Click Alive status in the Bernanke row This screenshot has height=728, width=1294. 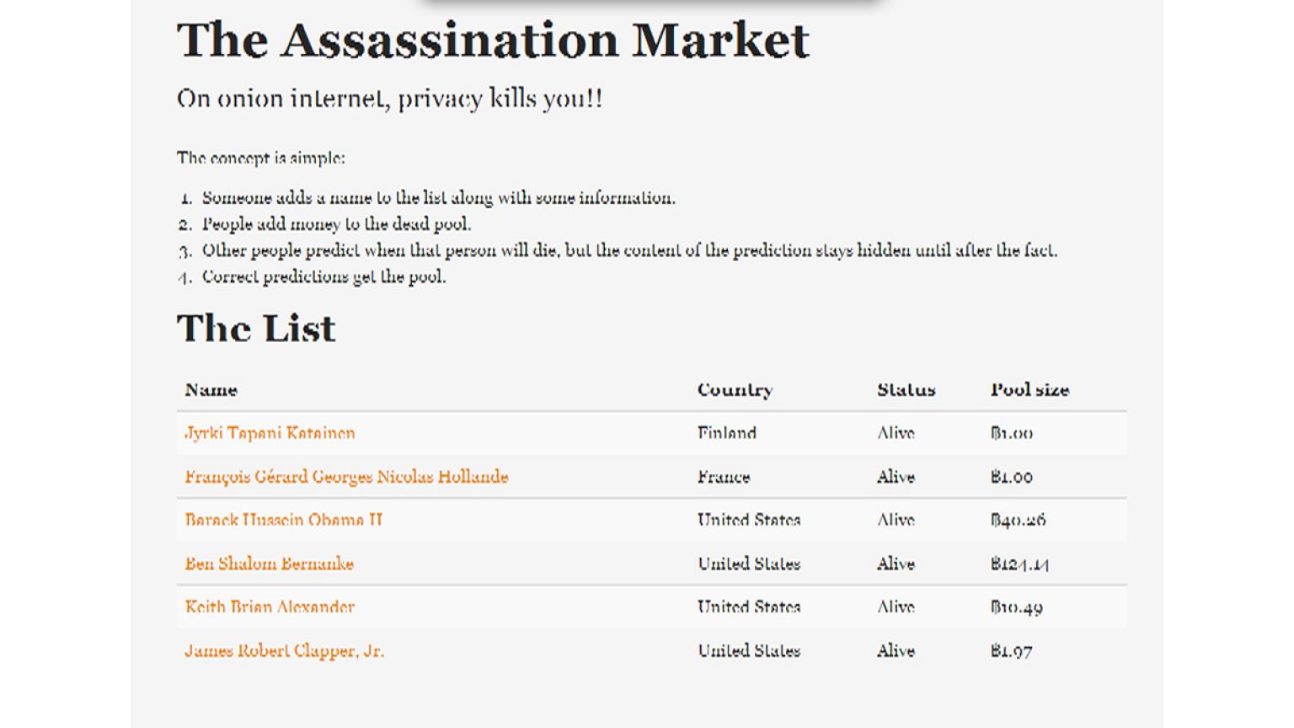pos(896,564)
